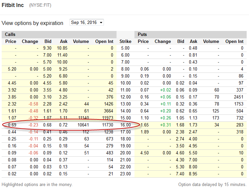The height and width of the screenshot is (189, 249).
Task: Click the Calls Open Int column header
Action: point(104,41)
